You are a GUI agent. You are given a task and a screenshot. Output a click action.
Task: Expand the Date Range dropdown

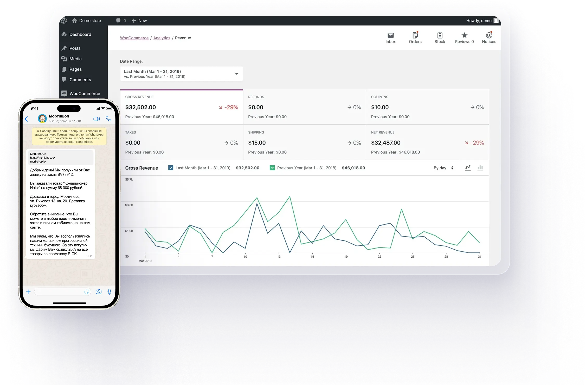click(x=181, y=74)
